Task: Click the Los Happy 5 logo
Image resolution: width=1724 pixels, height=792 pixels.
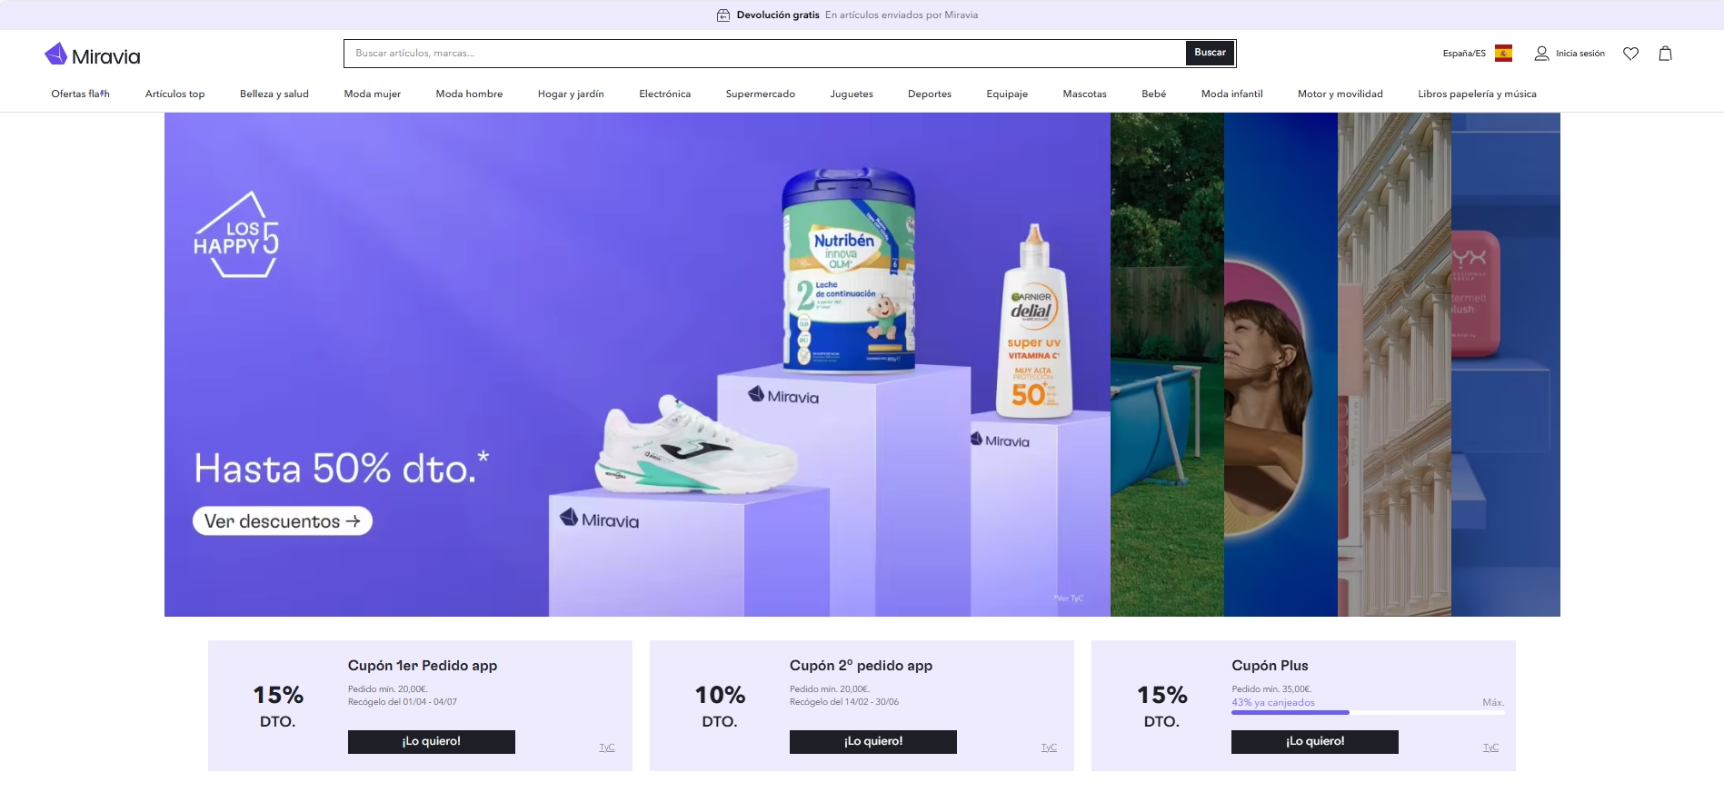Action: point(236,234)
